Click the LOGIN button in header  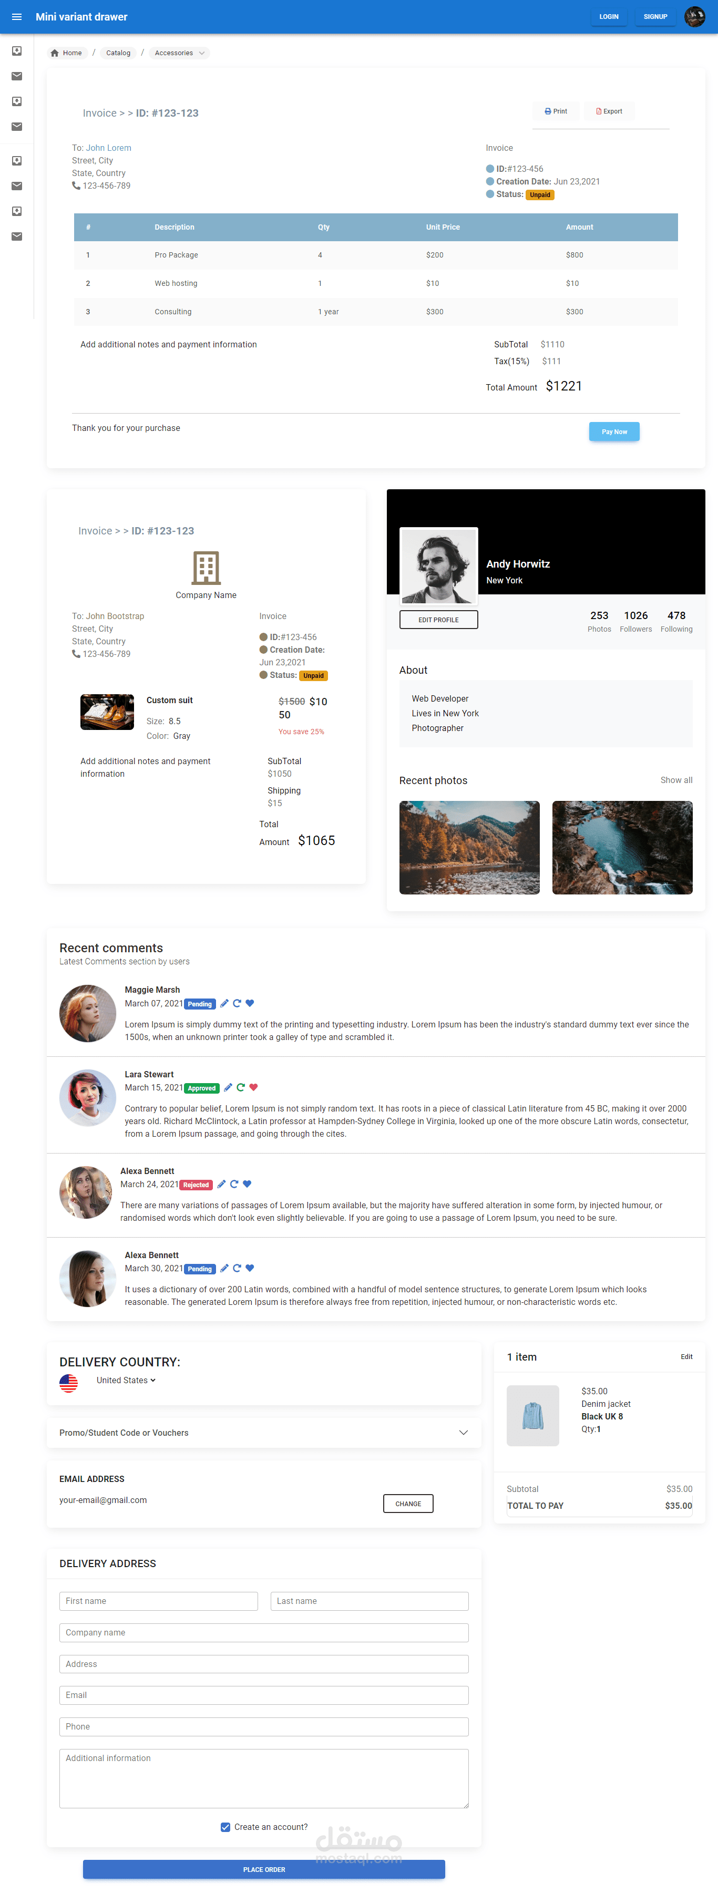(x=609, y=16)
